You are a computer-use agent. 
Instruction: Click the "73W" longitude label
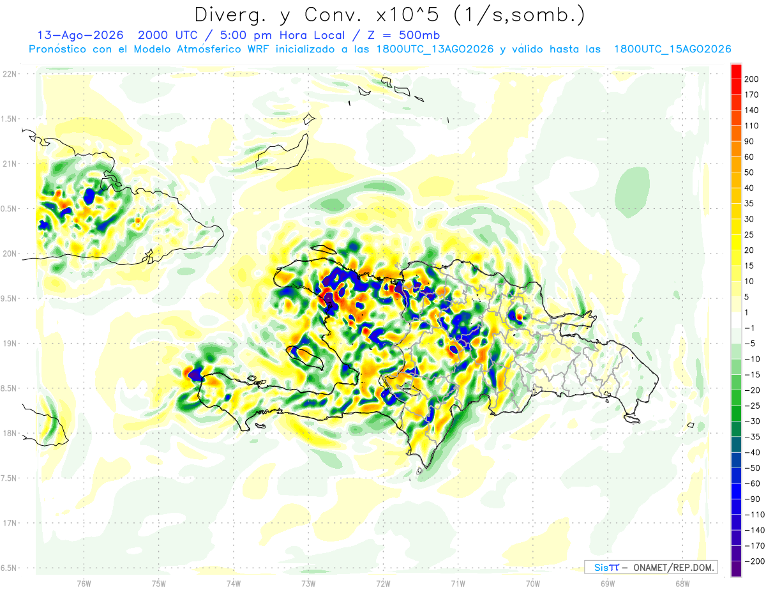click(308, 583)
